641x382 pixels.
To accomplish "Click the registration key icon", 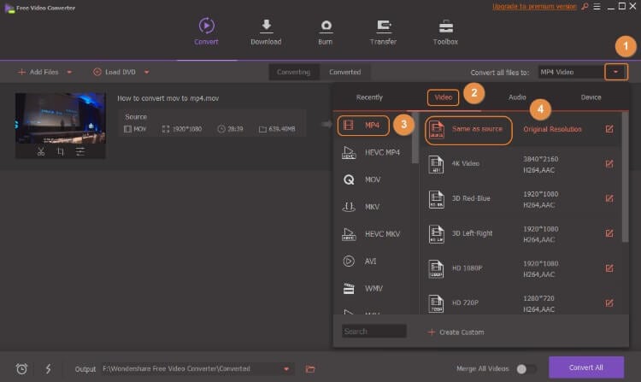I will pyautogui.click(x=585, y=7).
